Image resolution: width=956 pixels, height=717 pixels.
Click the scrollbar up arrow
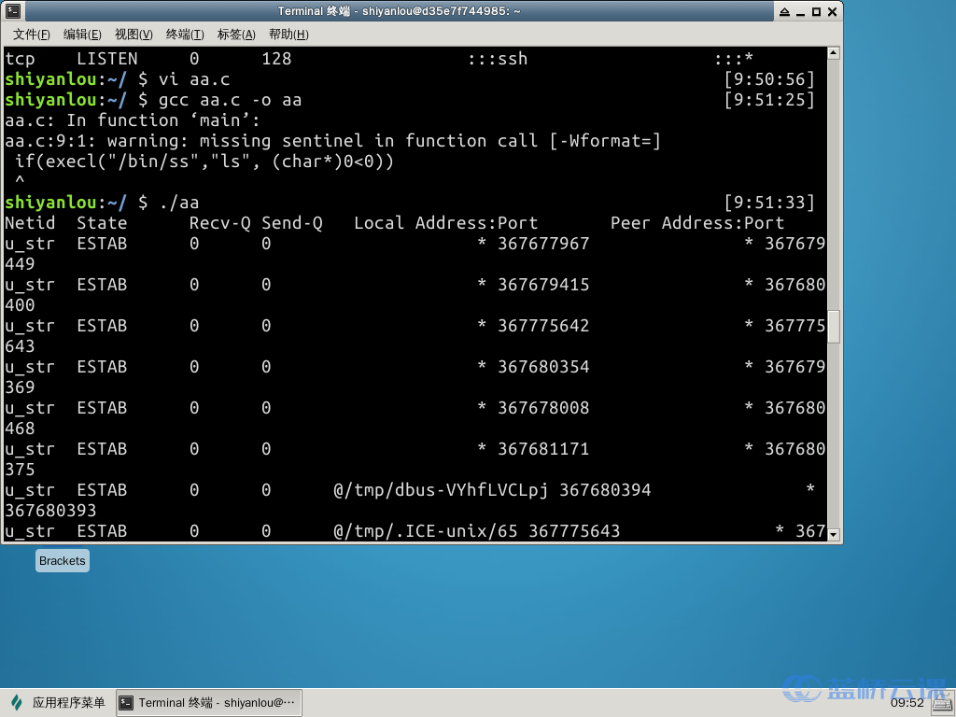834,53
